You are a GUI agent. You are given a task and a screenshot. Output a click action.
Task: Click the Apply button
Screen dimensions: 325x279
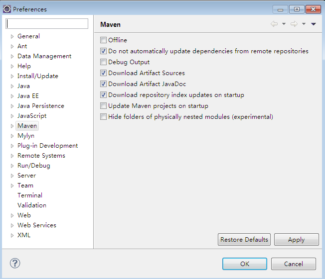coord(297,240)
